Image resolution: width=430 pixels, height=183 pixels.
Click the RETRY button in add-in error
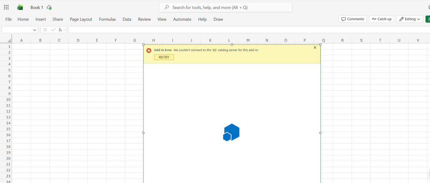pos(164,57)
